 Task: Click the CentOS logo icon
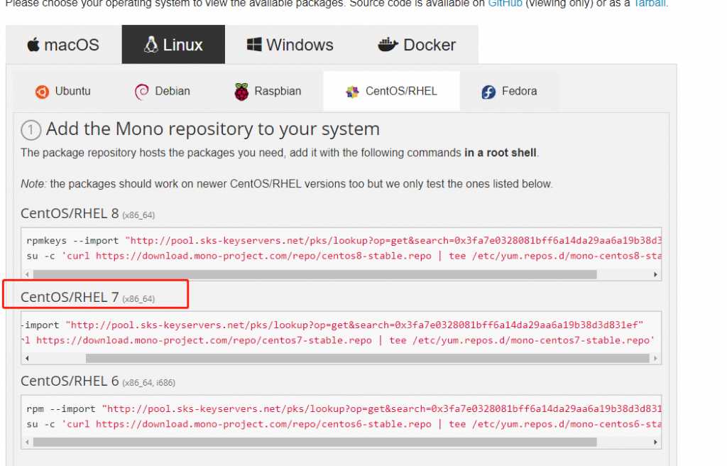352,92
